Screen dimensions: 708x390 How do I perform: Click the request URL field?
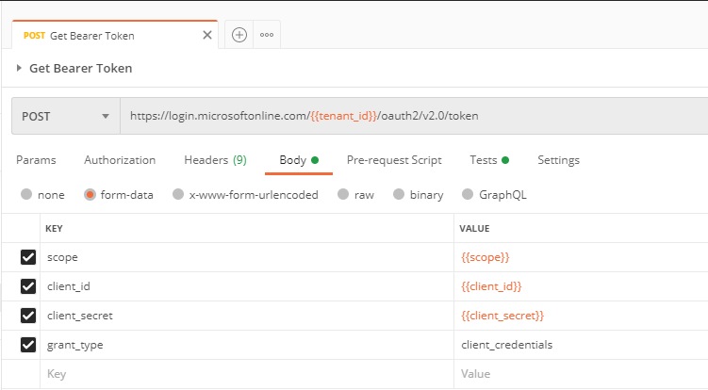coord(415,117)
